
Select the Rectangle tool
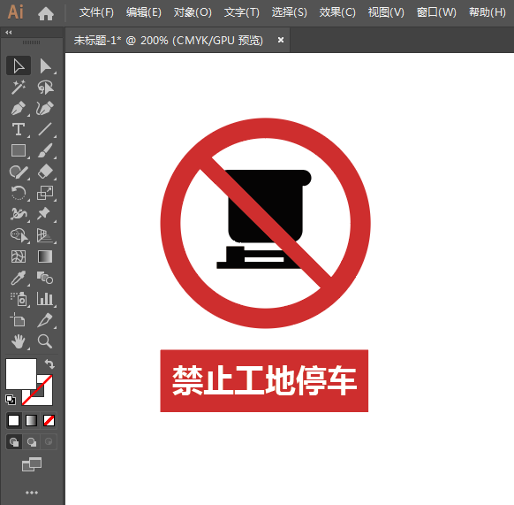pos(19,150)
